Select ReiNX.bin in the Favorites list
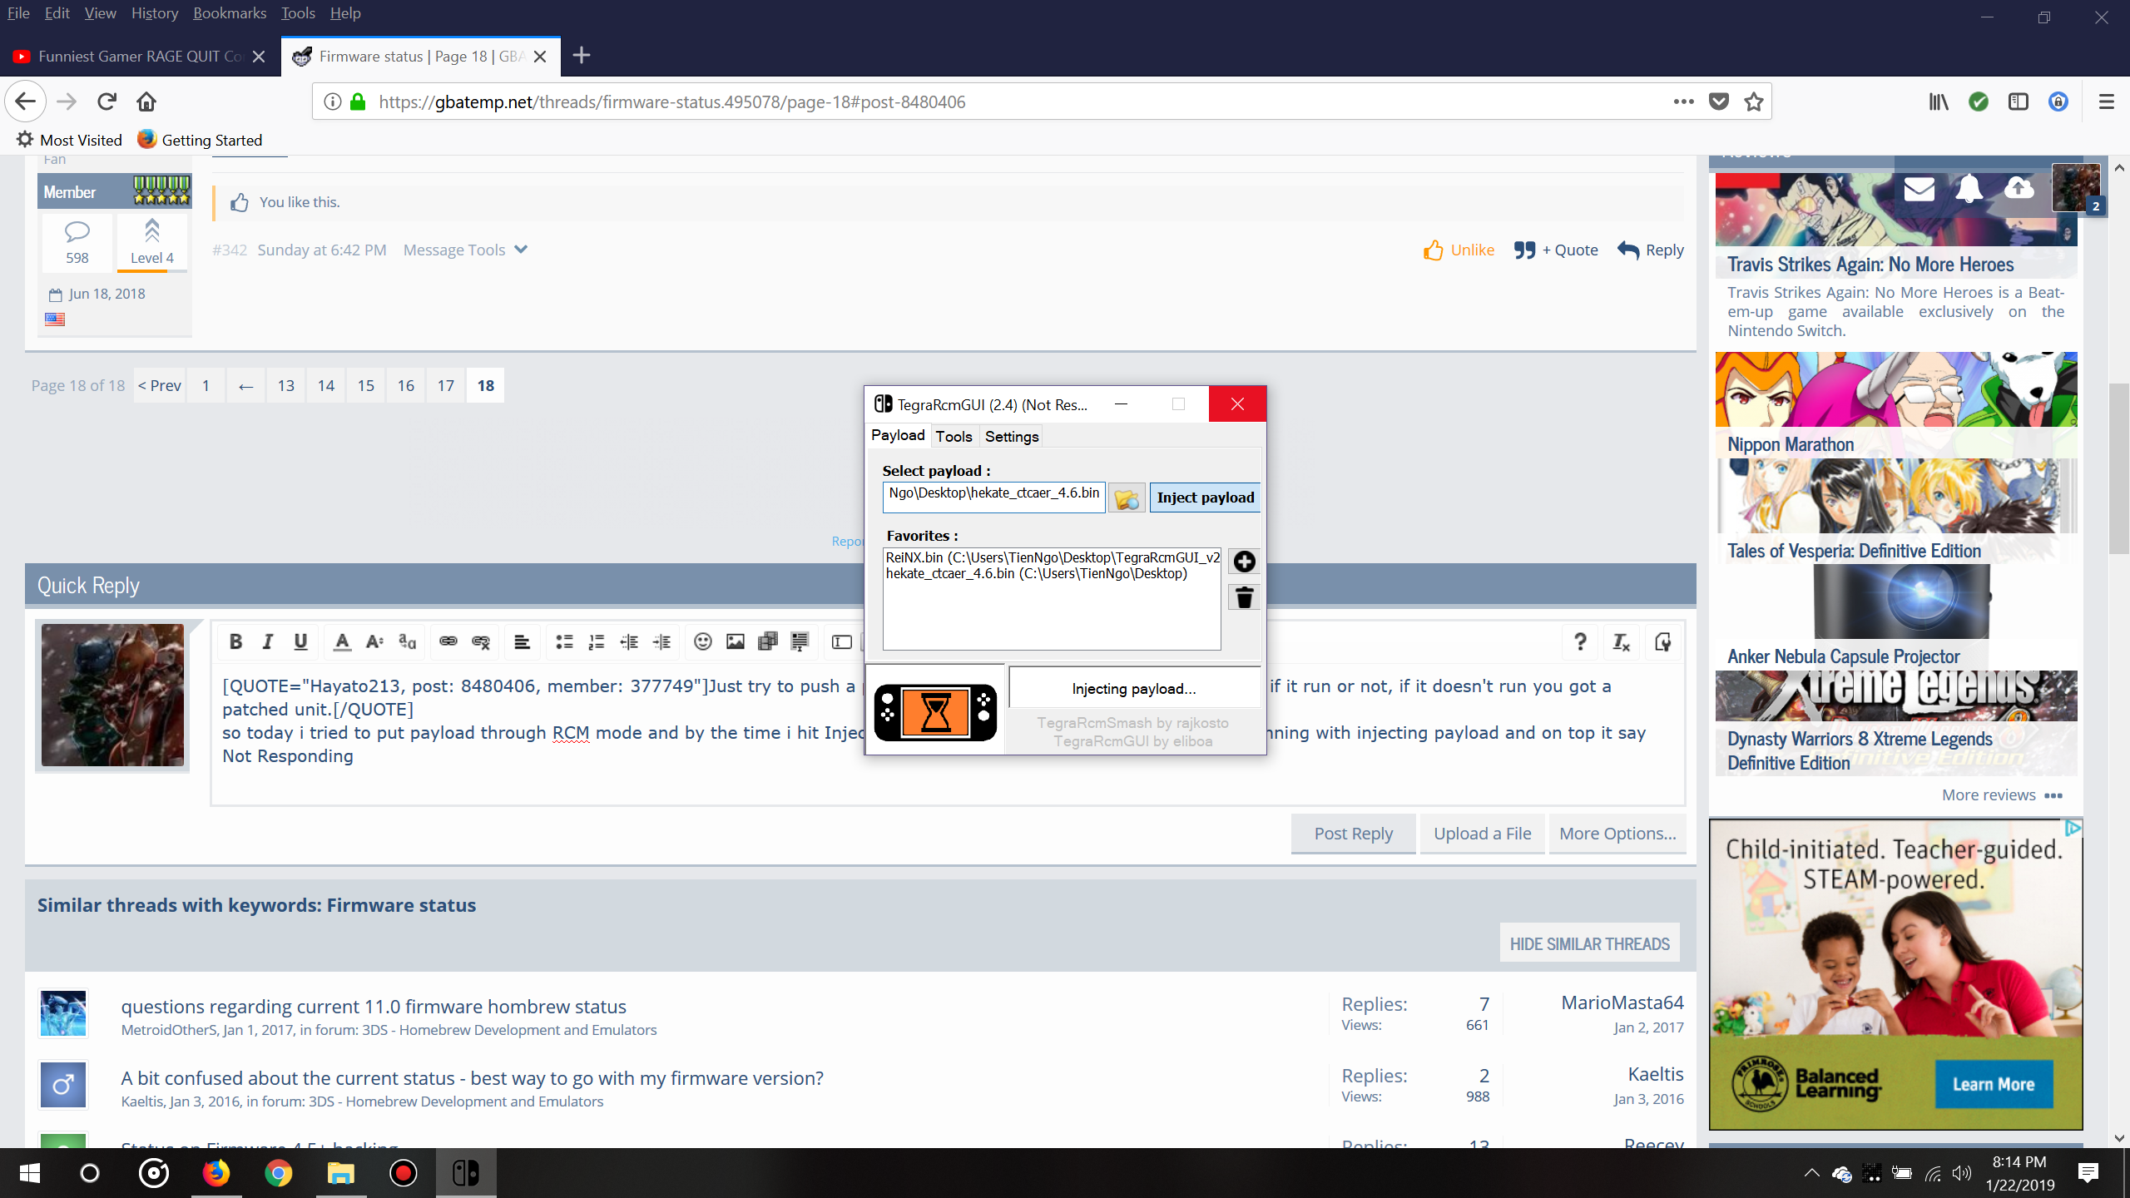The width and height of the screenshot is (2130, 1198). [1052, 557]
